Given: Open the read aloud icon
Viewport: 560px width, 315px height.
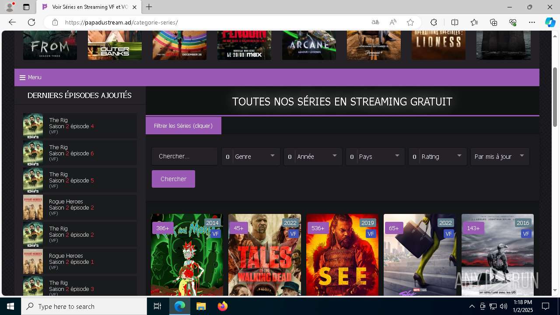Looking at the screenshot, I should click(x=393, y=22).
